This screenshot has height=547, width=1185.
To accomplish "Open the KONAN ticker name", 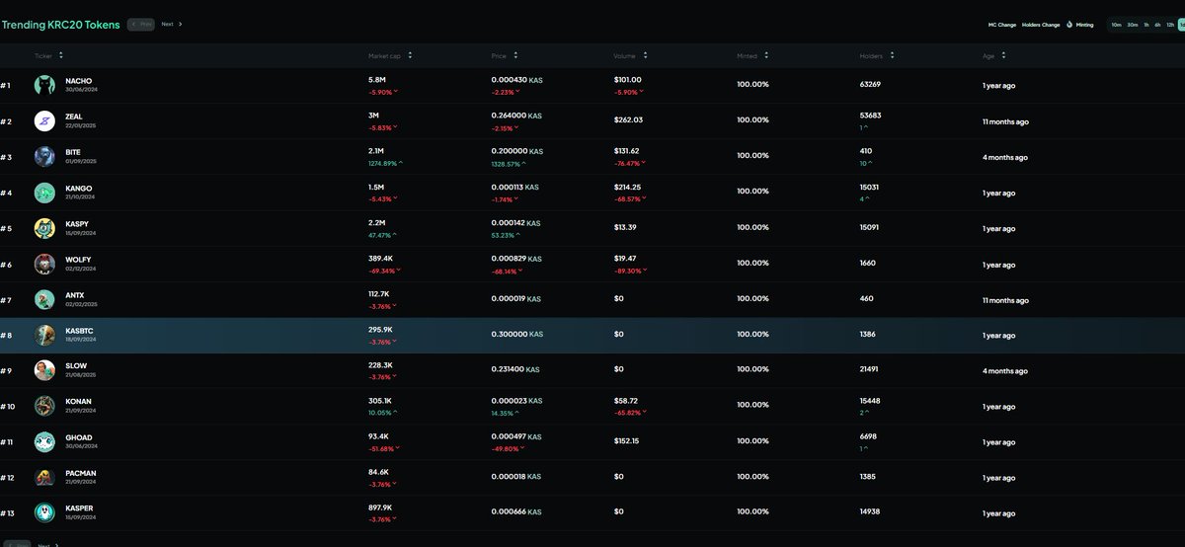I will pos(78,401).
